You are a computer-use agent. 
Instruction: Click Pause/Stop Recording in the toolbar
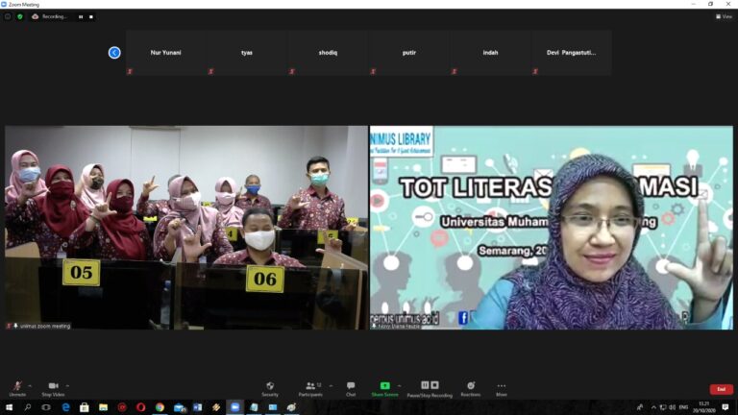(430, 386)
